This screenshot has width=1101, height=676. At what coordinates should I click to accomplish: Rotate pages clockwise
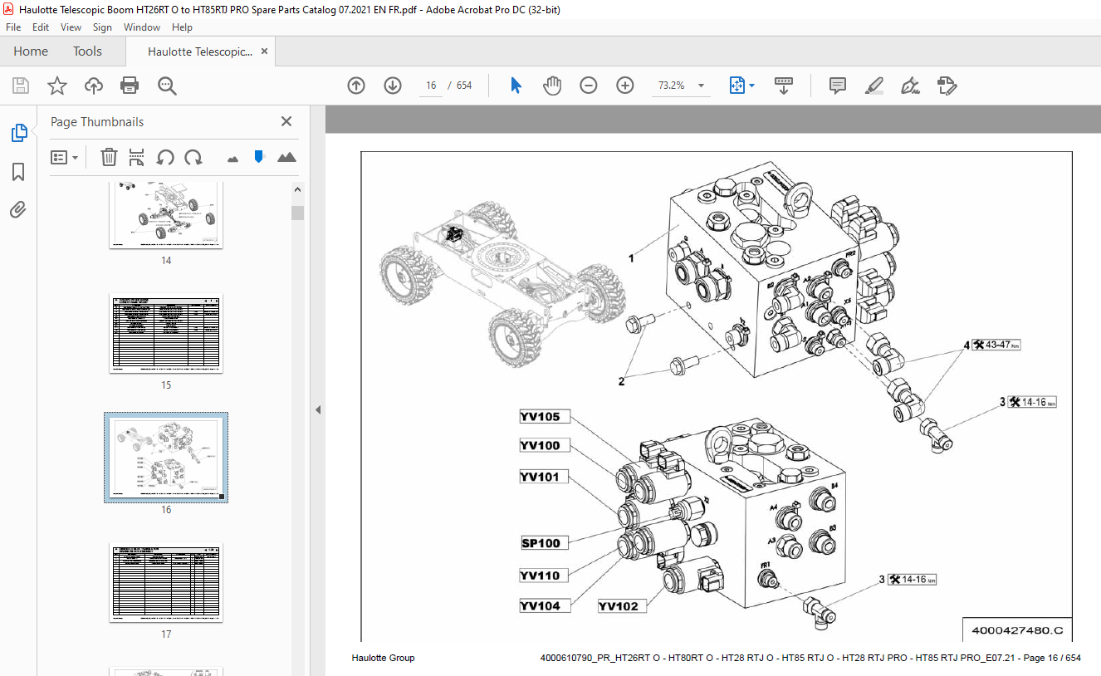[x=193, y=157]
